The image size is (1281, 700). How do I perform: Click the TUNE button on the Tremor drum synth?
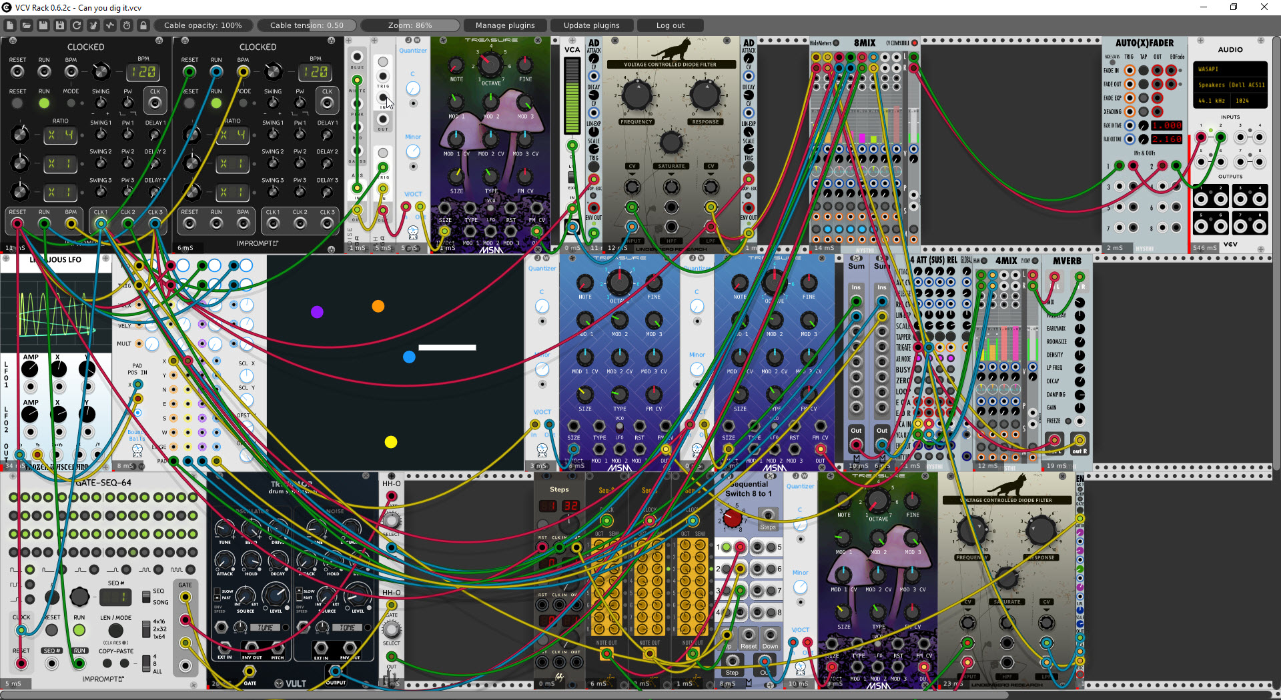tap(266, 627)
